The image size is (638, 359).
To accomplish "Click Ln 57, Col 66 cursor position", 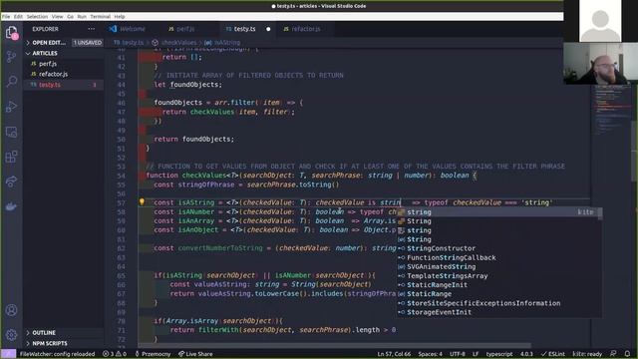I will [x=394, y=354].
